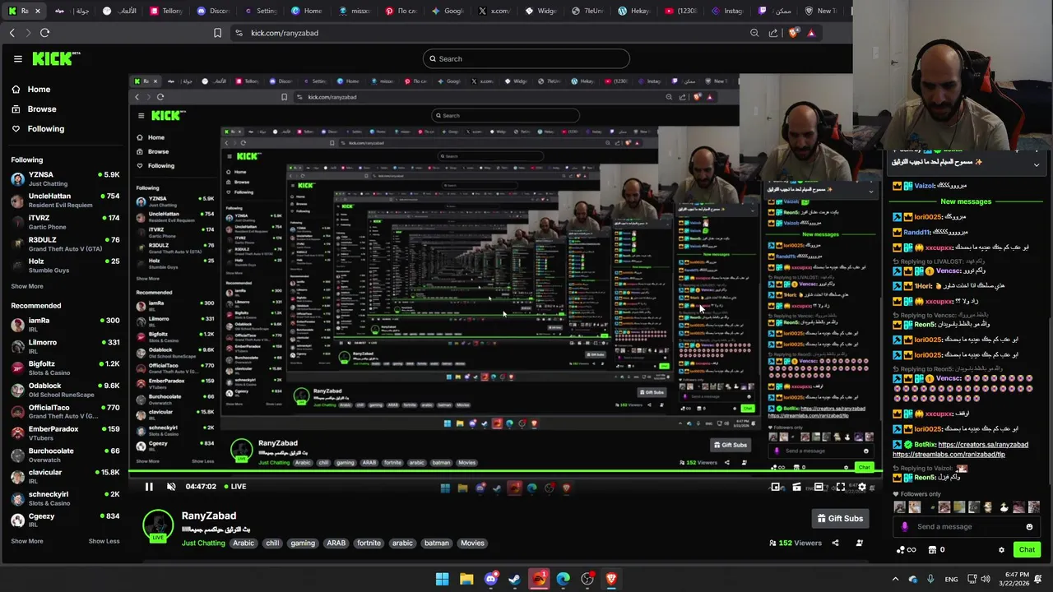Open emoji picker in chat input
The image size is (1053, 592).
1029,527
